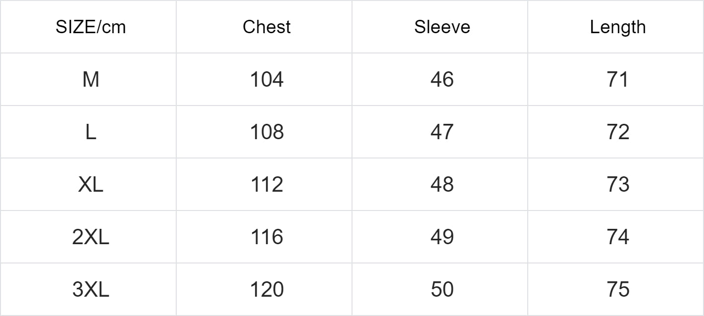This screenshot has height=316, width=704.
Task: Select the L size row label
Action: click(90, 132)
